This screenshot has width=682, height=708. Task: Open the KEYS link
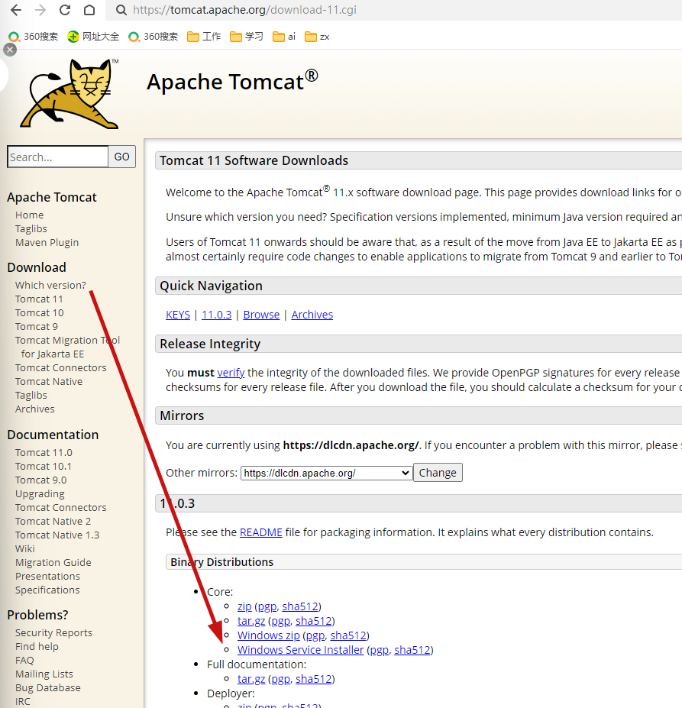[178, 315]
